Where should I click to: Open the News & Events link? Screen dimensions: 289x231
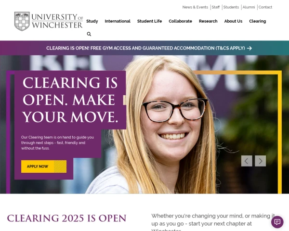pyautogui.click(x=195, y=7)
